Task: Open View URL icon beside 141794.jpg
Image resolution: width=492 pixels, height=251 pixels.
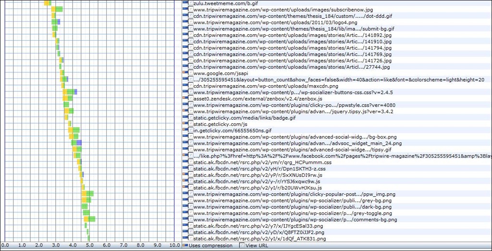Action: coord(190,48)
